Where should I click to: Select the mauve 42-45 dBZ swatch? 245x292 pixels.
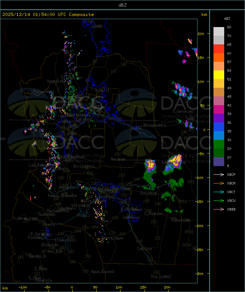click(x=219, y=101)
